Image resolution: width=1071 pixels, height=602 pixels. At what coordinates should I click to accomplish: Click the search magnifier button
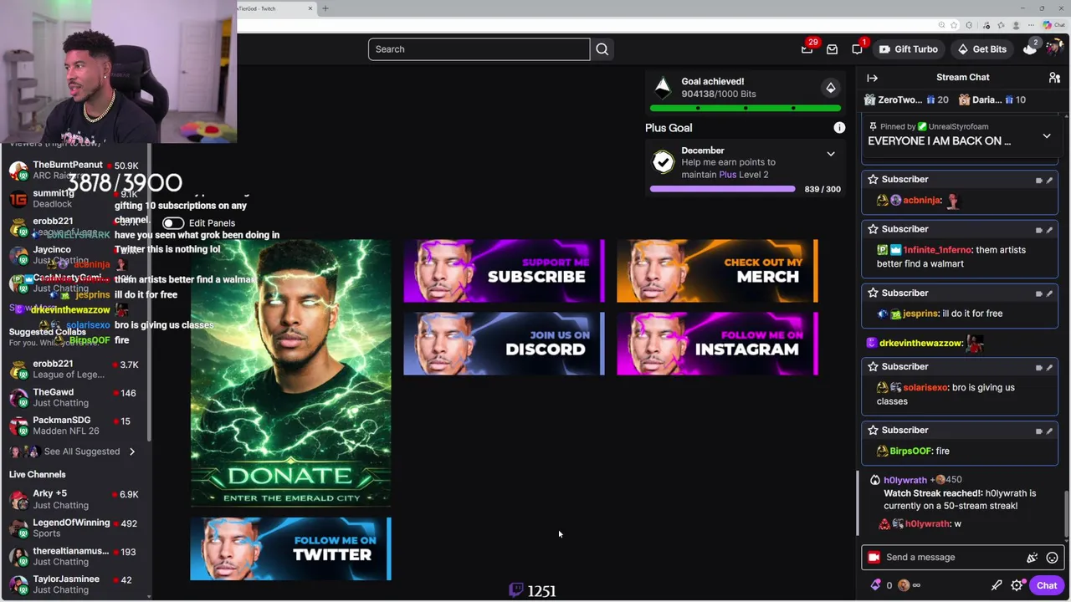pyautogui.click(x=602, y=49)
